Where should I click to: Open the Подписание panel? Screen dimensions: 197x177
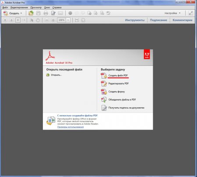pyautogui.click(x=158, y=20)
